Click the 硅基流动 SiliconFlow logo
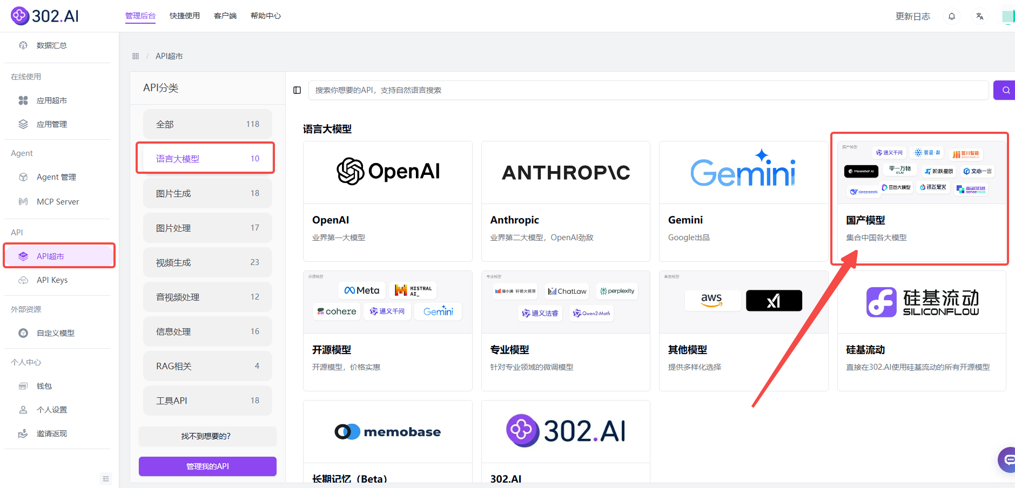The width and height of the screenshot is (1015, 488). coord(922,302)
